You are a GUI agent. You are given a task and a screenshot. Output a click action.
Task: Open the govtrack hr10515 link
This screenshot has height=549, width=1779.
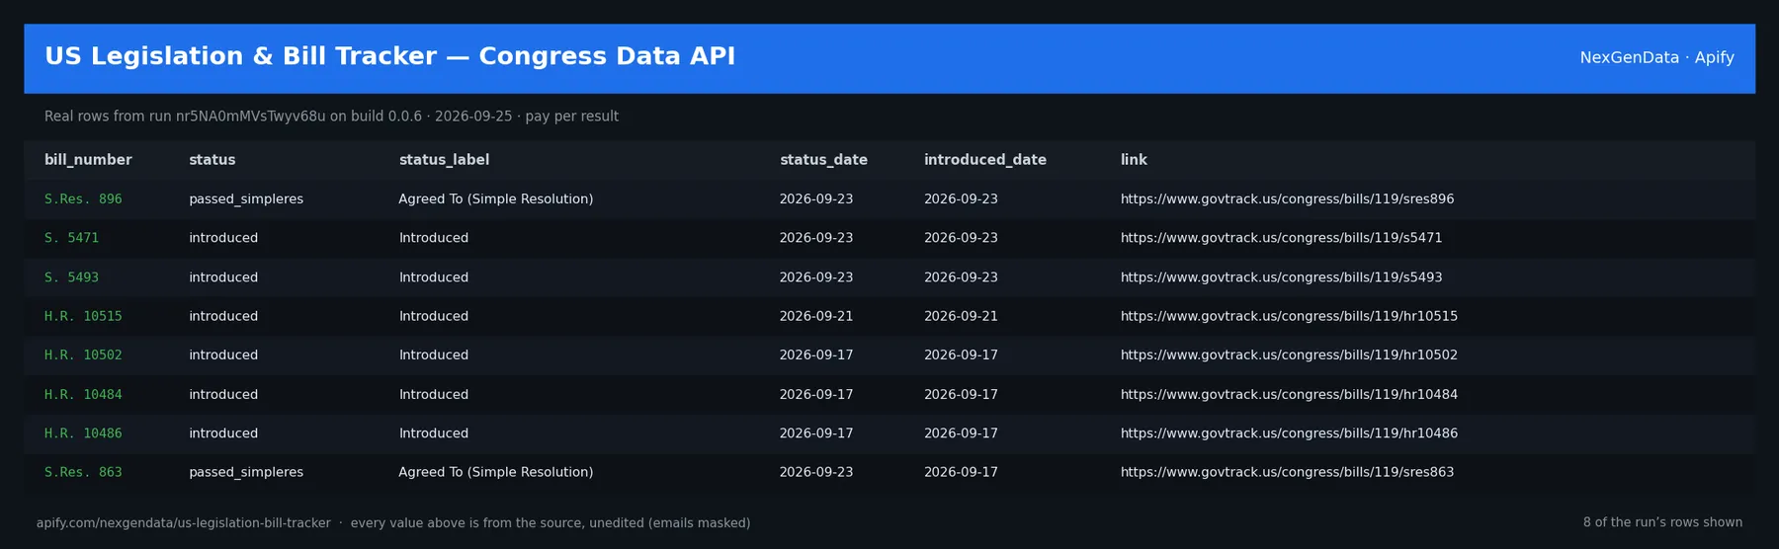pyautogui.click(x=1289, y=316)
